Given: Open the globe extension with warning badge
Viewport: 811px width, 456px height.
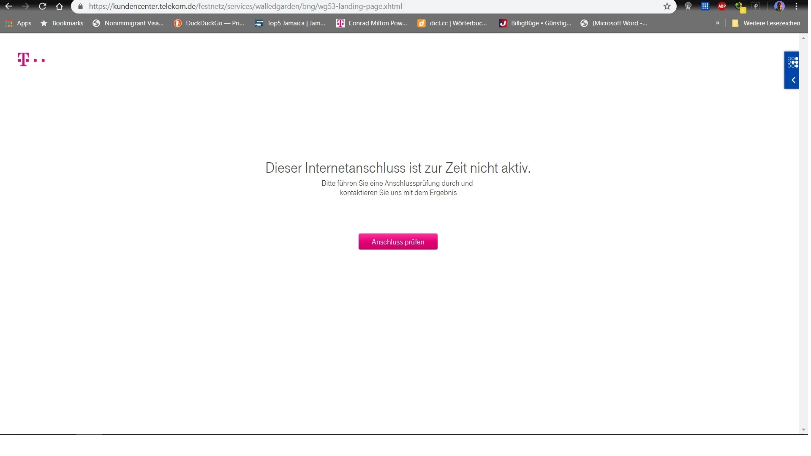Looking at the screenshot, I should click(739, 6).
